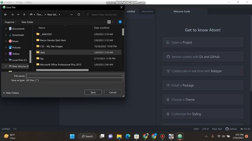Viewport: 252px width, 141px height.
Task: Expand Pictures tree node
Action: tap(6, 47)
